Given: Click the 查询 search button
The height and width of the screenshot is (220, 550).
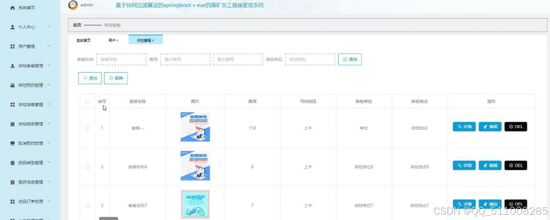Looking at the screenshot, I should click(350, 59).
